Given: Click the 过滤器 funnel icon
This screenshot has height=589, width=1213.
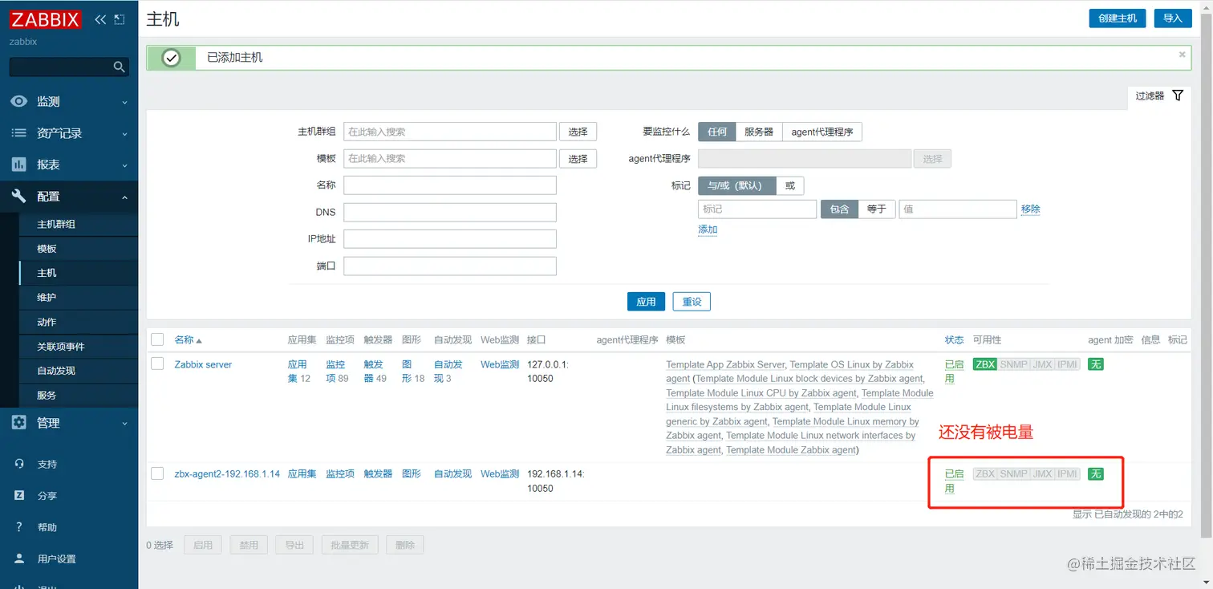Looking at the screenshot, I should [x=1178, y=95].
